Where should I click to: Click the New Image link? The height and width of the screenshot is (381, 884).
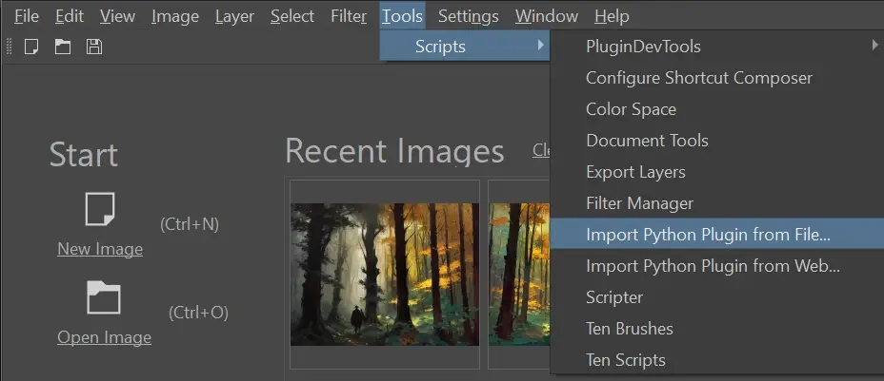point(100,249)
